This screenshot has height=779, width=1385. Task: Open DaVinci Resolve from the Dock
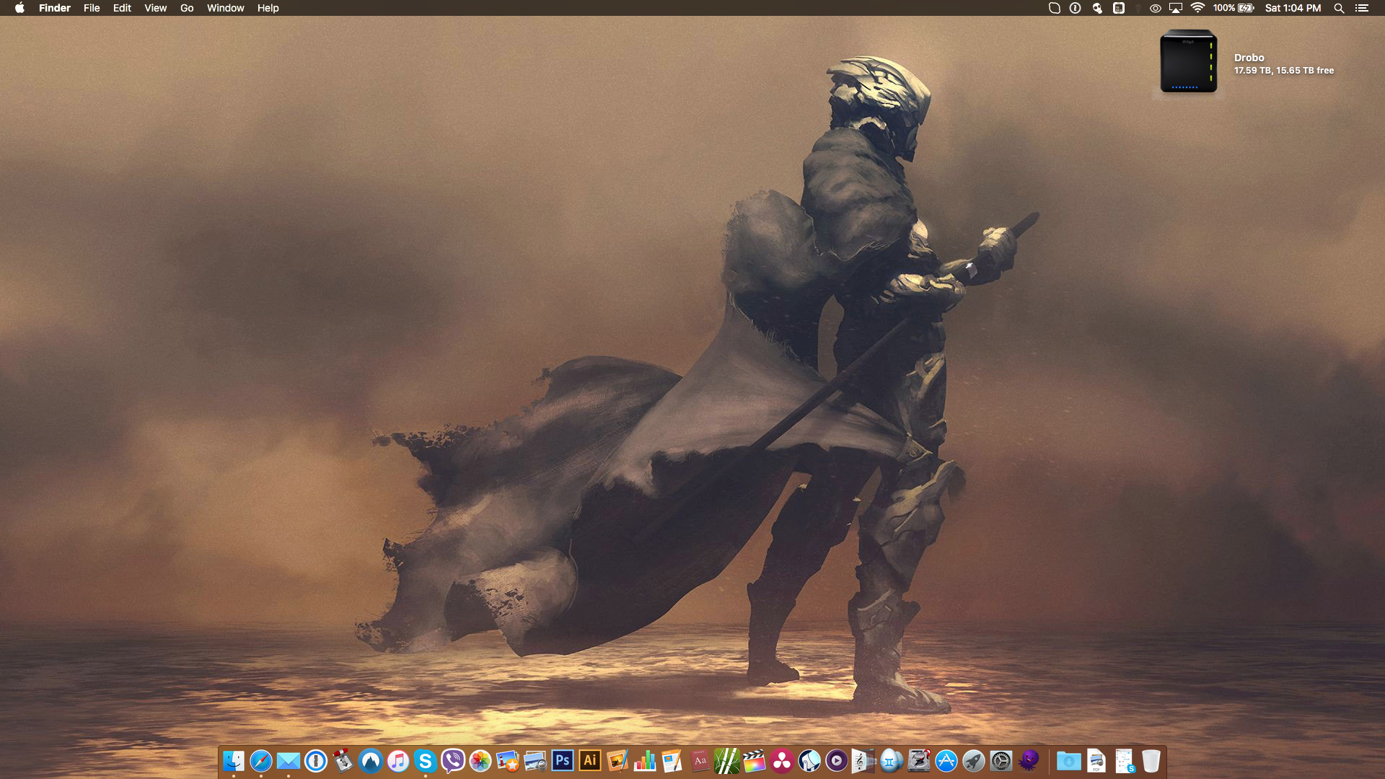781,760
